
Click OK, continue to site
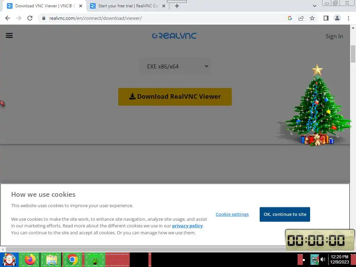(285, 214)
